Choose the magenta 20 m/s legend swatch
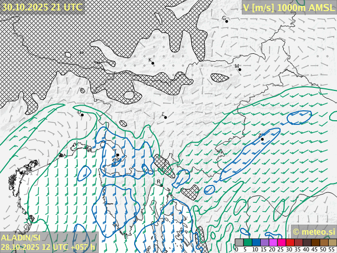Viewport: 337px width, 253px height. [x=273, y=243]
